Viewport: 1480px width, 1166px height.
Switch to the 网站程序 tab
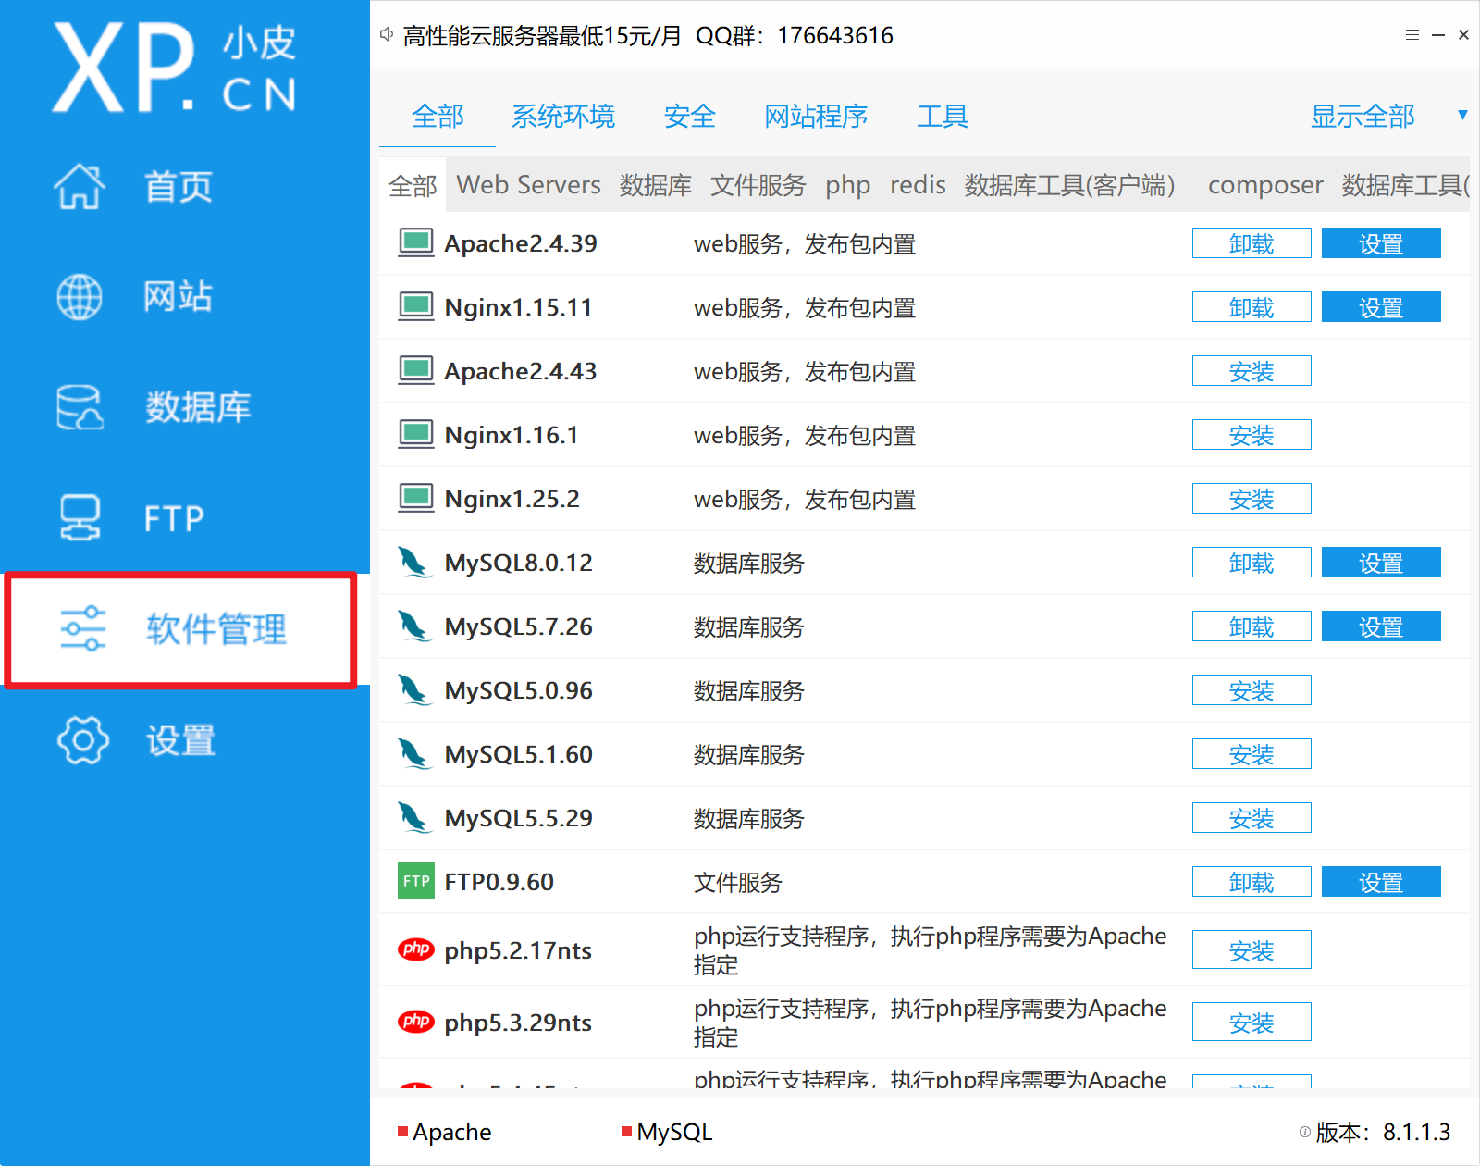(x=816, y=117)
